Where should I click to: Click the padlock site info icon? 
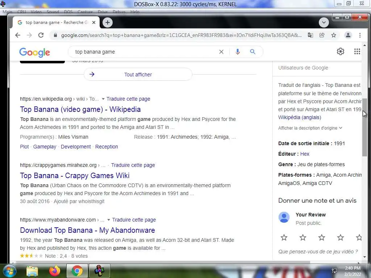coord(55,35)
